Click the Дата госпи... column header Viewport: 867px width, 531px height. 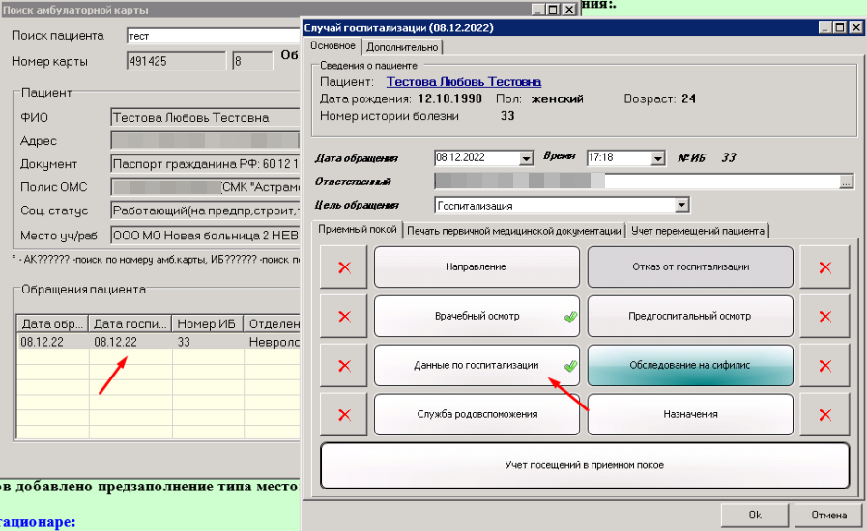130,323
